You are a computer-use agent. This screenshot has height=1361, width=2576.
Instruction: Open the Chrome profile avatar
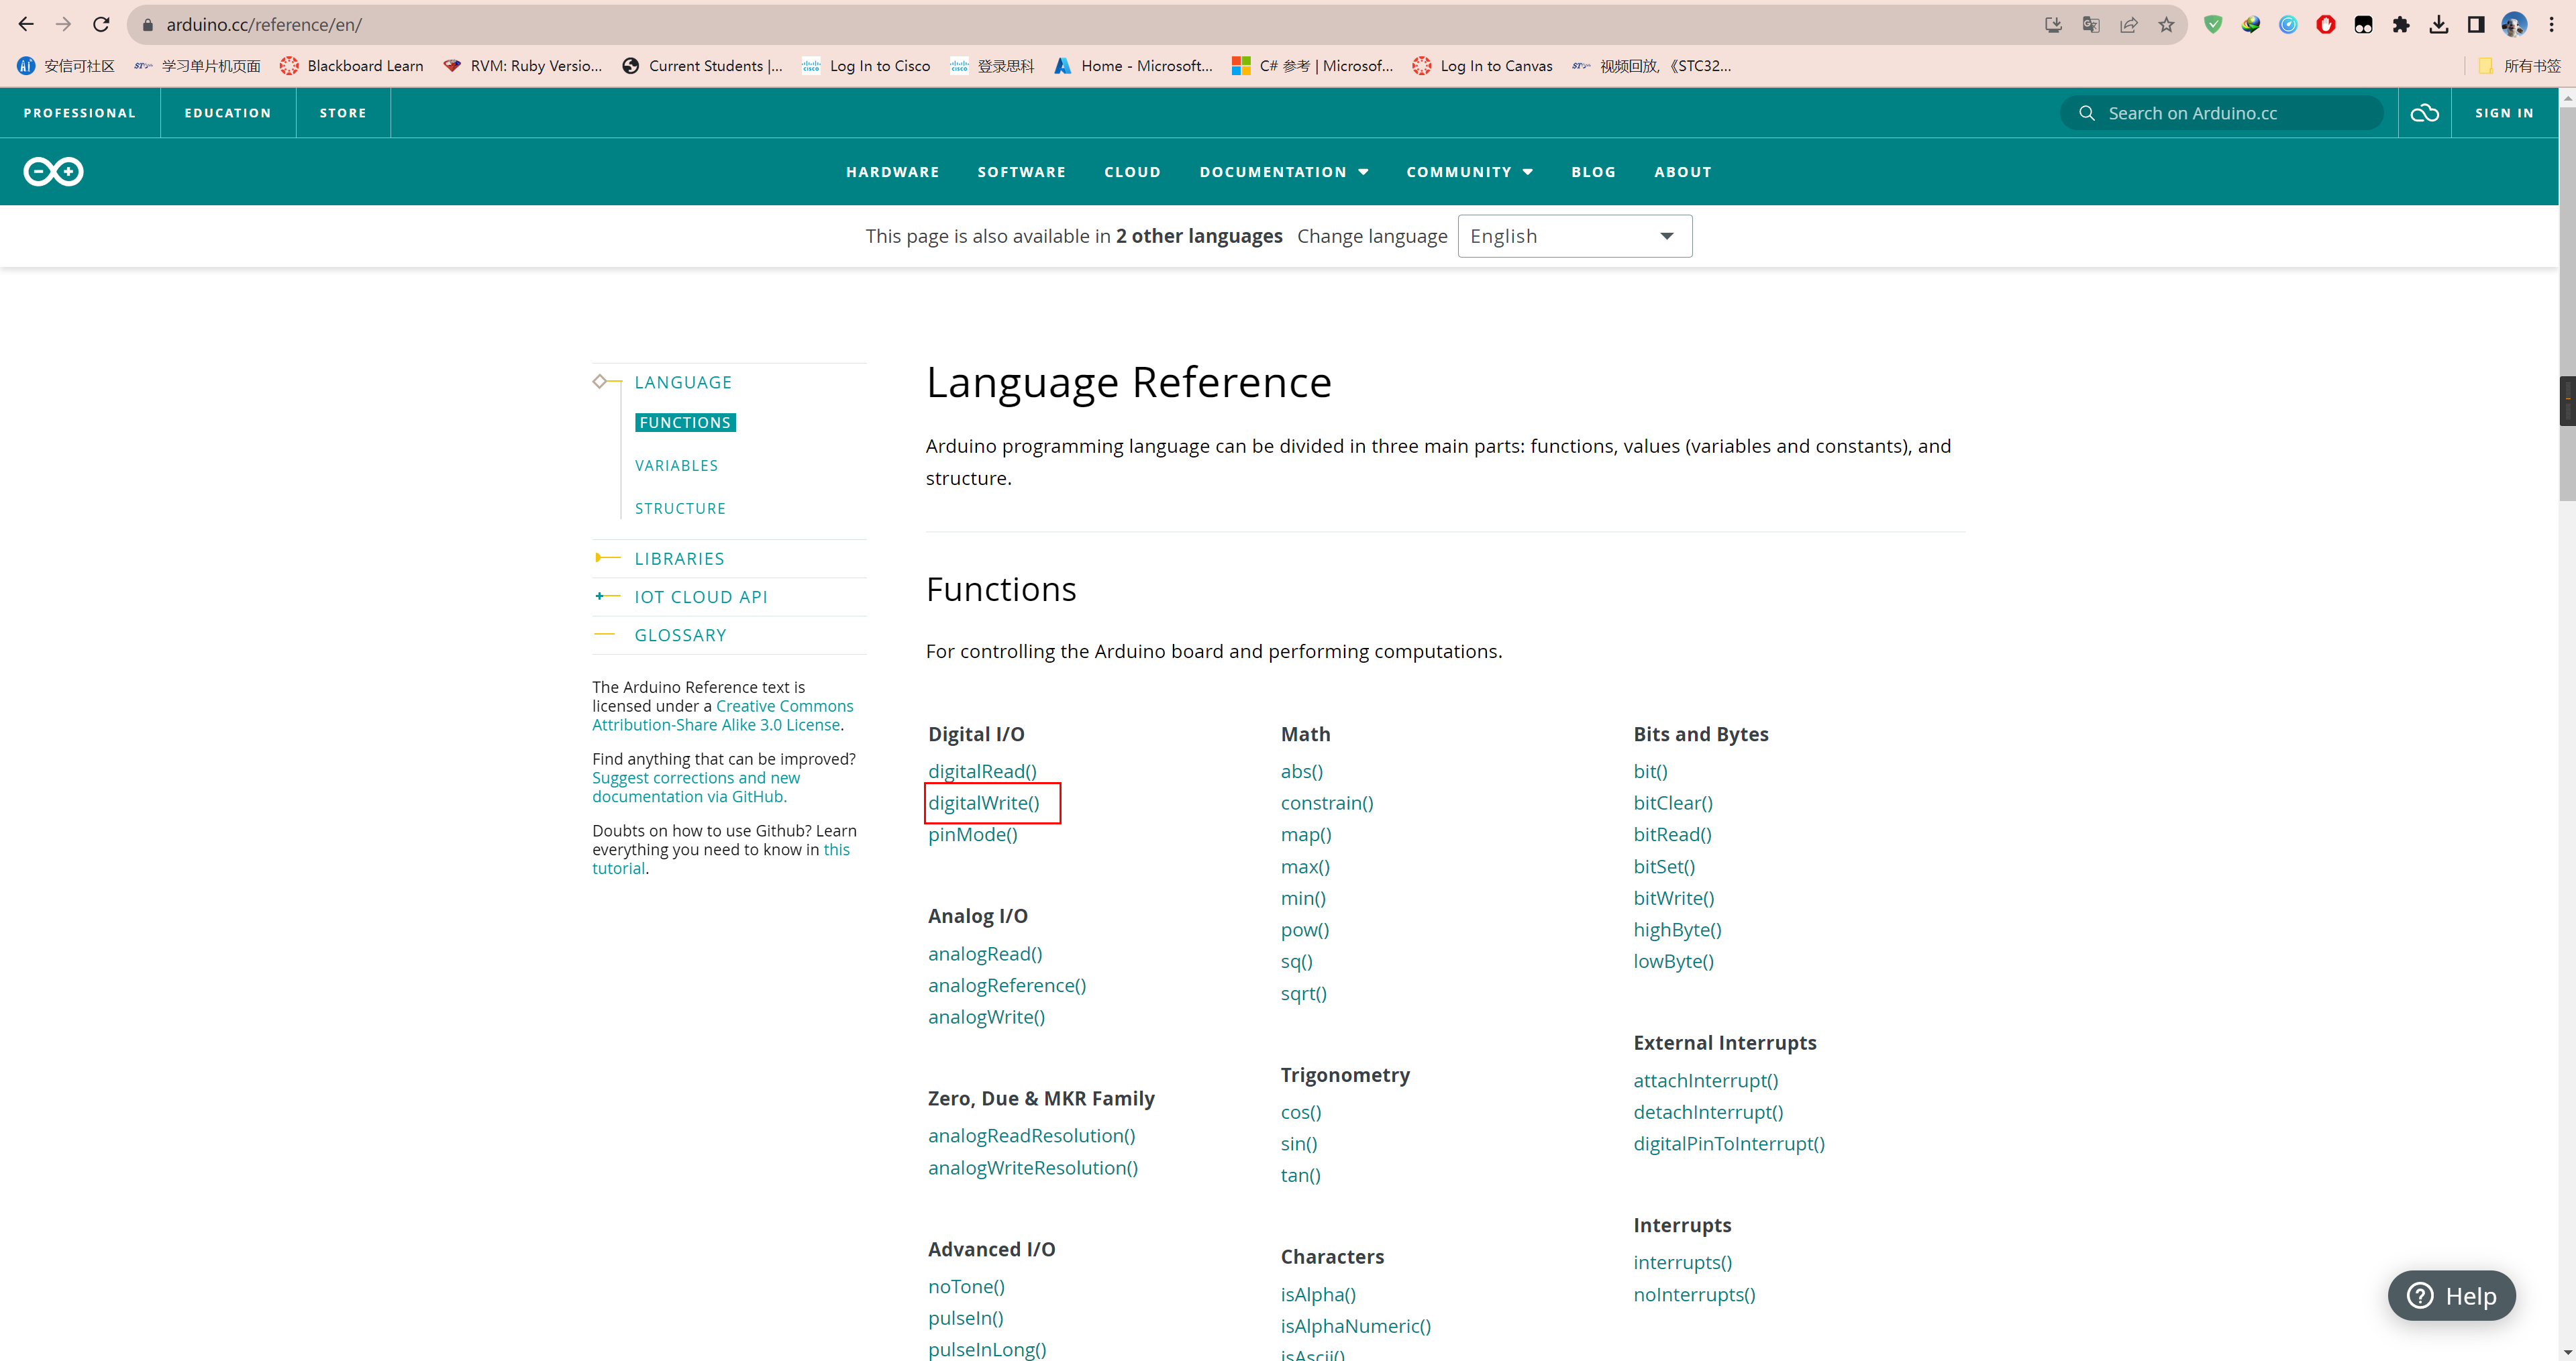[2514, 25]
